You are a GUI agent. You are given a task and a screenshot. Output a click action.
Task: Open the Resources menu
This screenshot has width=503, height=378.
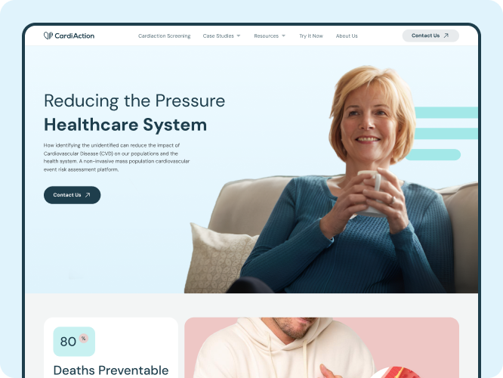coord(267,36)
